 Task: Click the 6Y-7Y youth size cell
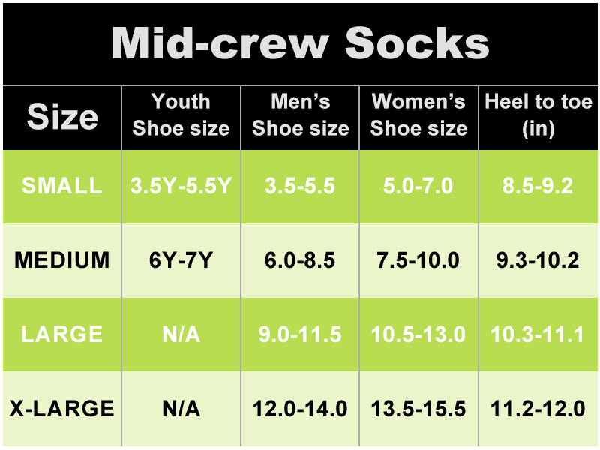(x=181, y=260)
